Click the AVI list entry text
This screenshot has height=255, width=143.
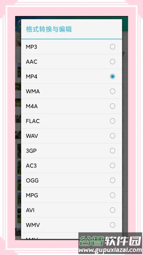(30, 210)
